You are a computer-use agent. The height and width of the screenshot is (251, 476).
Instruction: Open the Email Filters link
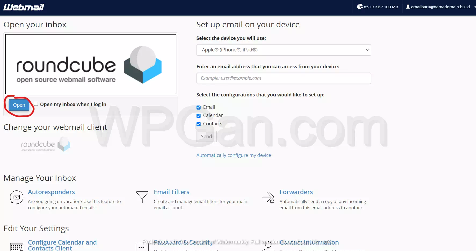pos(172,192)
